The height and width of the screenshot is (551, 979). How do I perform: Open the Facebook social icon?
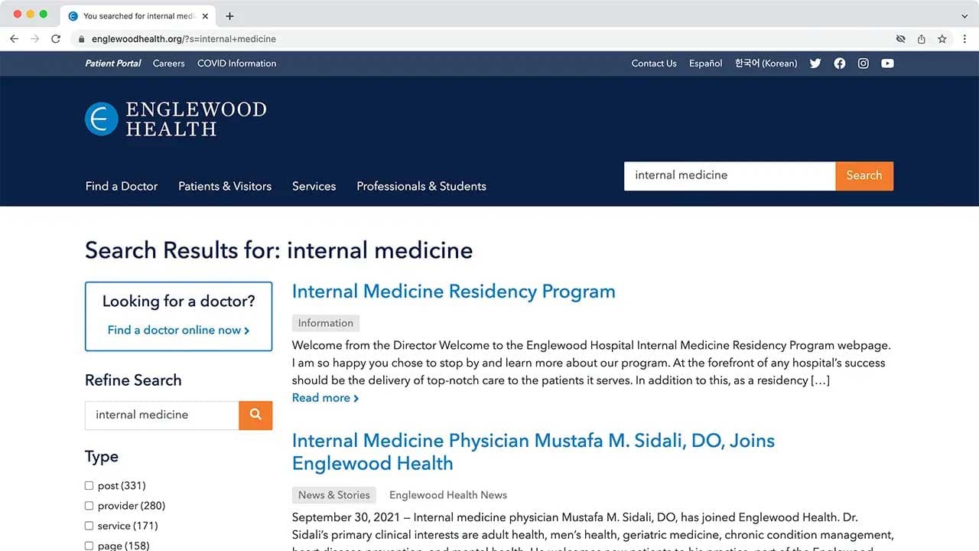[x=840, y=64]
